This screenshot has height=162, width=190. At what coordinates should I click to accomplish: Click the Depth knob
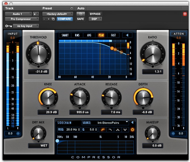tap(143, 98)
